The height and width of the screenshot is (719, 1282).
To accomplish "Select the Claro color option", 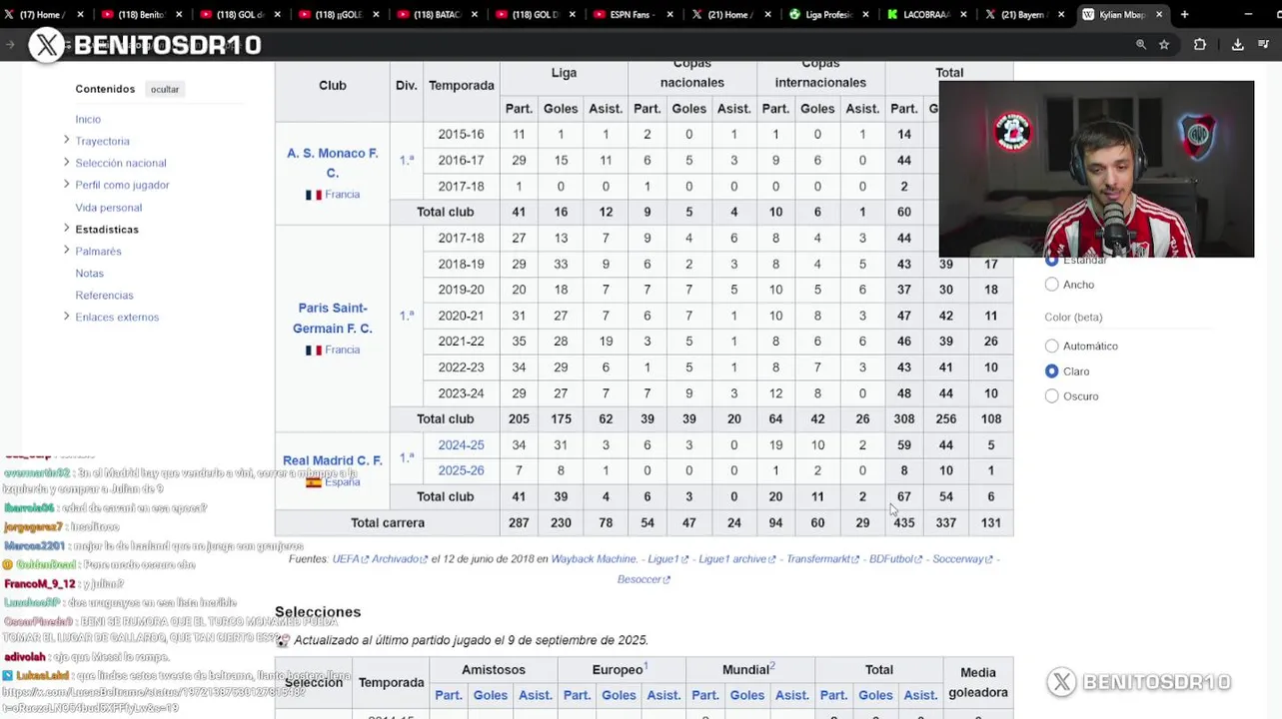I will (1051, 371).
